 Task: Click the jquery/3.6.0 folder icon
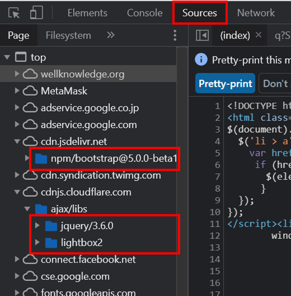51,226
